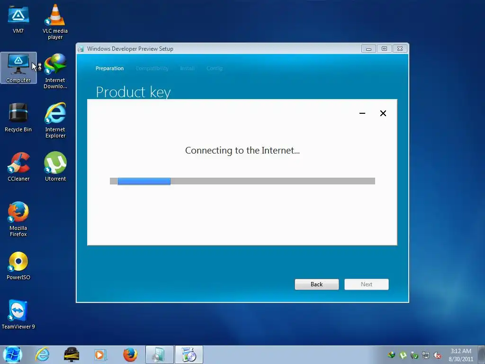This screenshot has height=364, width=485.
Task: Click the uTorrent tray icon
Action: (x=403, y=355)
